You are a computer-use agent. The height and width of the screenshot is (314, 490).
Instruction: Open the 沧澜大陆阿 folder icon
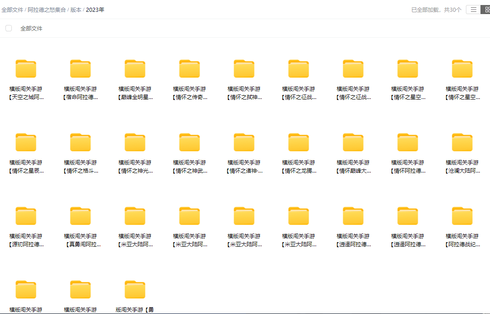tap(462, 143)
